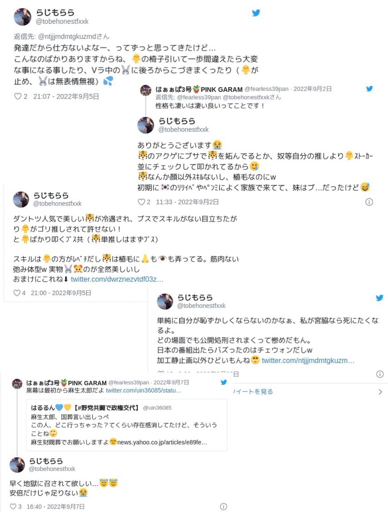Open the twitter.com/dwrznezvtdf03z… link

point(117,279)
